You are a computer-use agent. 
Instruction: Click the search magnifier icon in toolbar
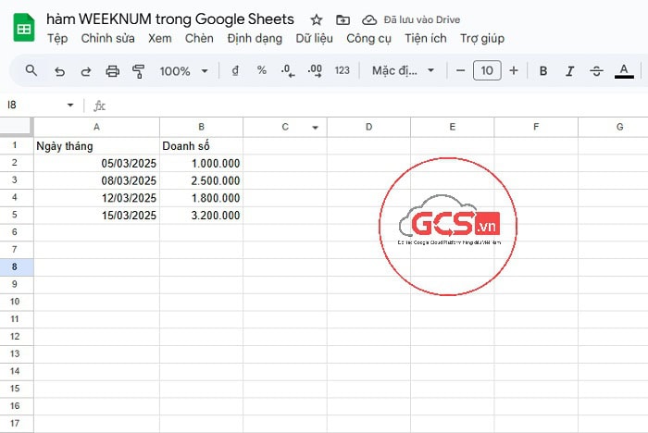pyautogui.click(x=31, y=70)
